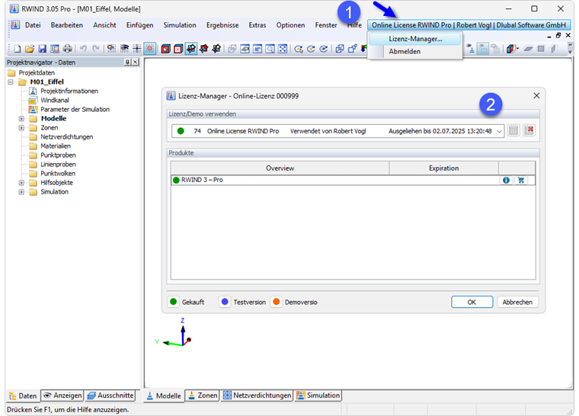Select Materialien folder in navigator tree
Viewport: 579px width, 416px height.
[x=56, y=146]
